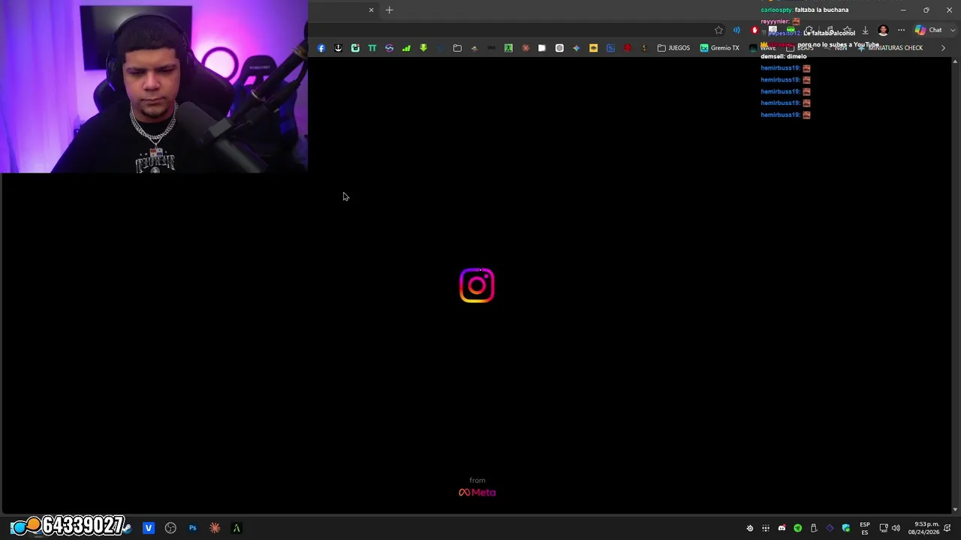Open the Copilot Chat button
Viewport: 961px width, 540px height.
pos(928,30)
